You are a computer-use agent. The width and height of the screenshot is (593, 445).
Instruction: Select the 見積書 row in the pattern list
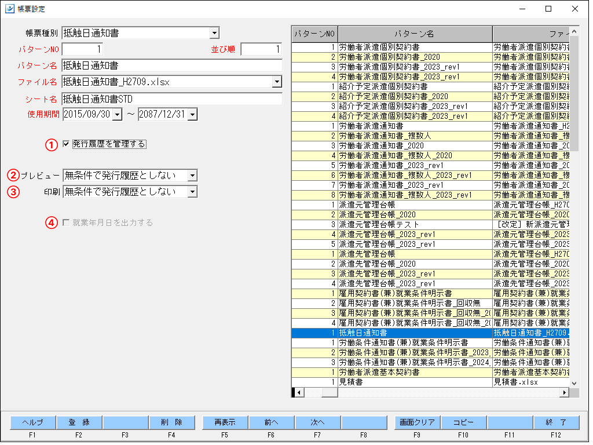coord(415,382)
